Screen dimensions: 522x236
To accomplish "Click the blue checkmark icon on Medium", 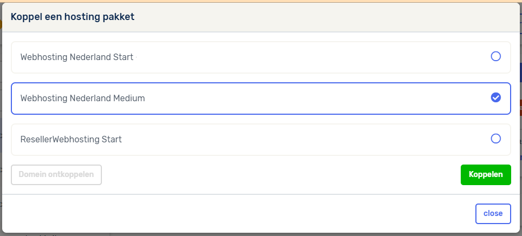I will 495,97.
